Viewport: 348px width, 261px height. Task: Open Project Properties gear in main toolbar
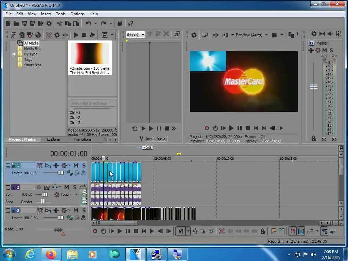49,23
